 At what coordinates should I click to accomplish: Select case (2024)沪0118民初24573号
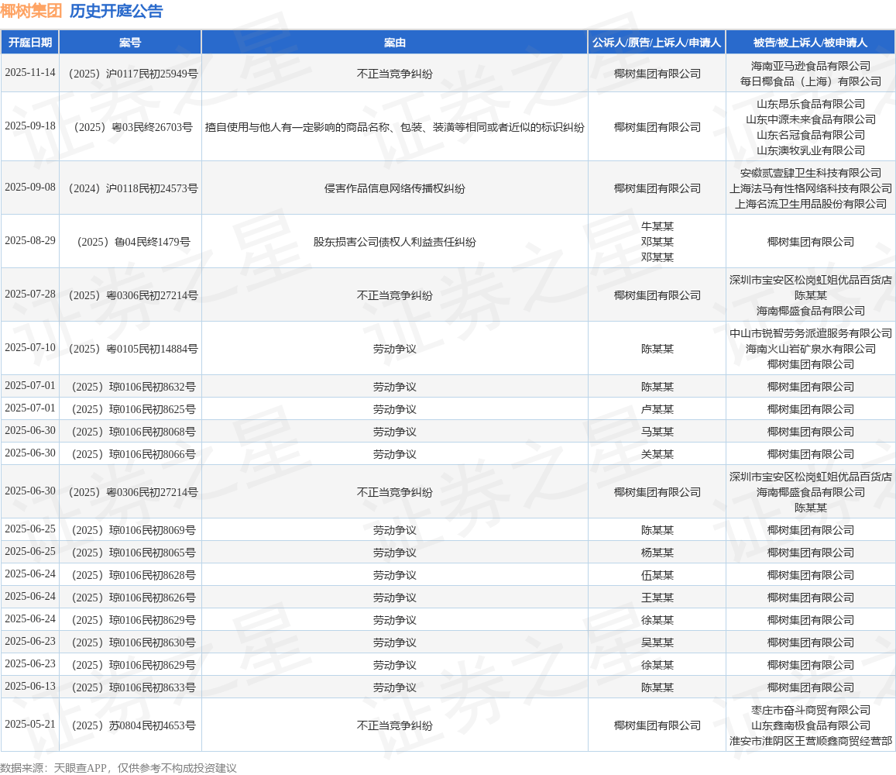[130, 188]
